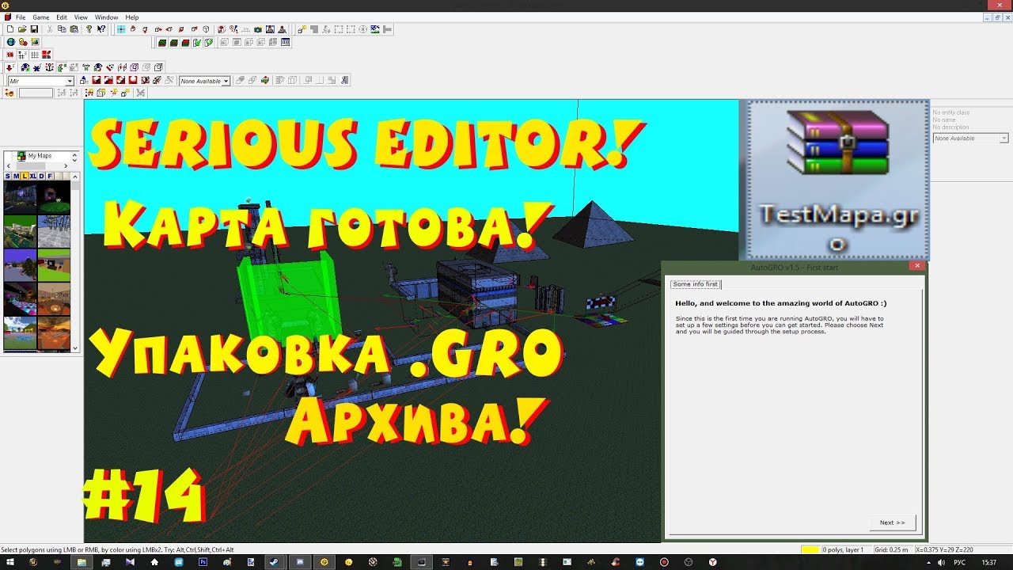Open right panel 'None Available' dropdown
The image size is (1013, 570).
tap(1004, 139)
